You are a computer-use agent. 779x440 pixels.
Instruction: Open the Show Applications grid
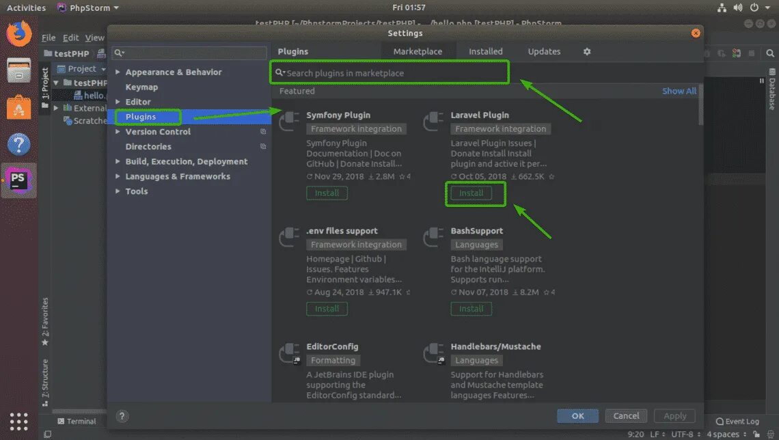(x=19, y=421)
